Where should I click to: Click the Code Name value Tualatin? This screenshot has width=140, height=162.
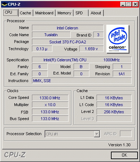pyautogui.click(x=51, y=35)
